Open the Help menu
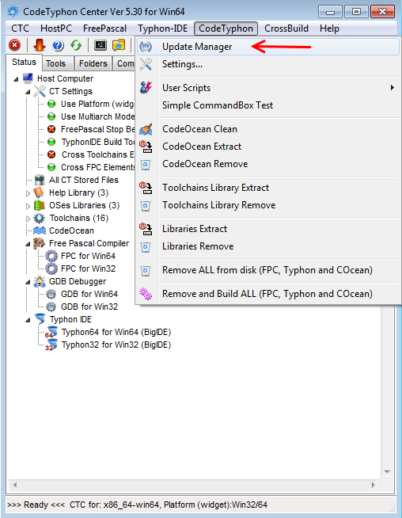The width and height of the screenshot is (402, 518). click(329, 29)
